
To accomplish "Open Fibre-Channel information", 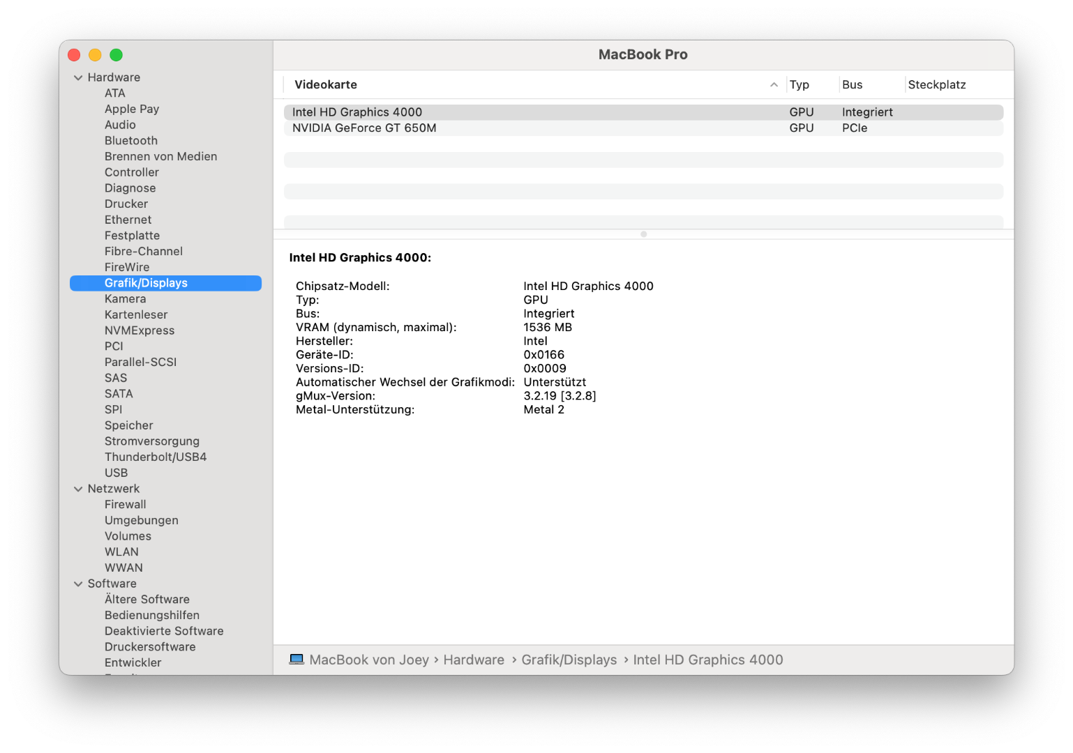I will pos(144,251).
